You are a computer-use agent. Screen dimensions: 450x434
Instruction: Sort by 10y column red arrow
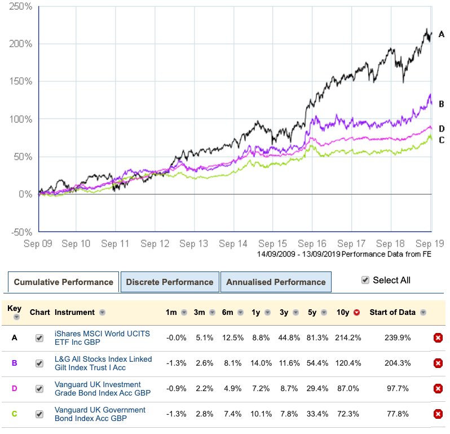click(x=356, y=313)
